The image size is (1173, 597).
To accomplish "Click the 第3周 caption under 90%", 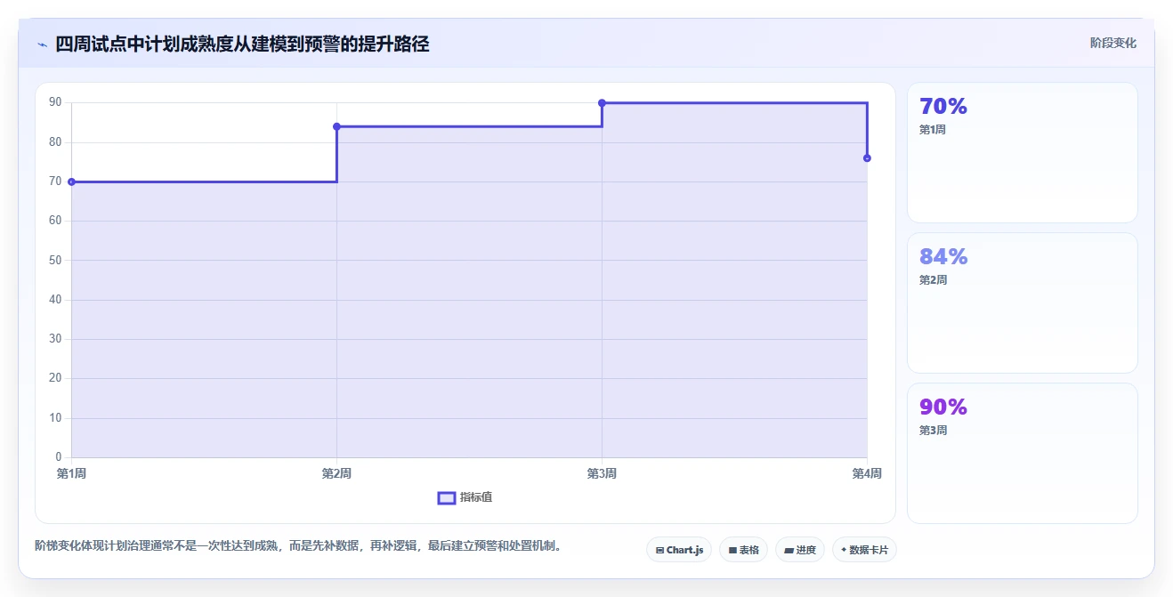I will [x=933, y=431].
